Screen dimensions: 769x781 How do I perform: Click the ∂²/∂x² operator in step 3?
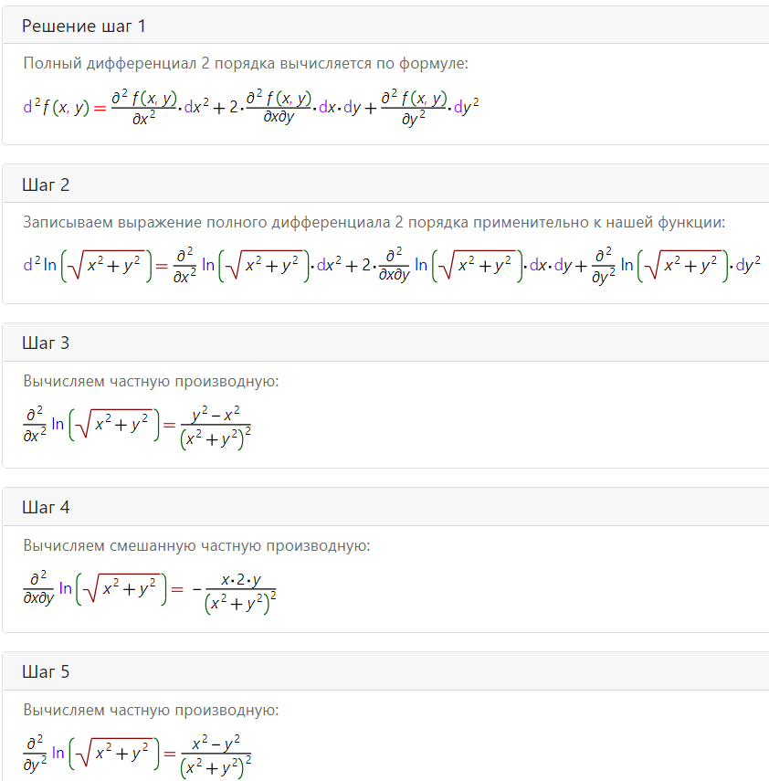pos(35,425)
